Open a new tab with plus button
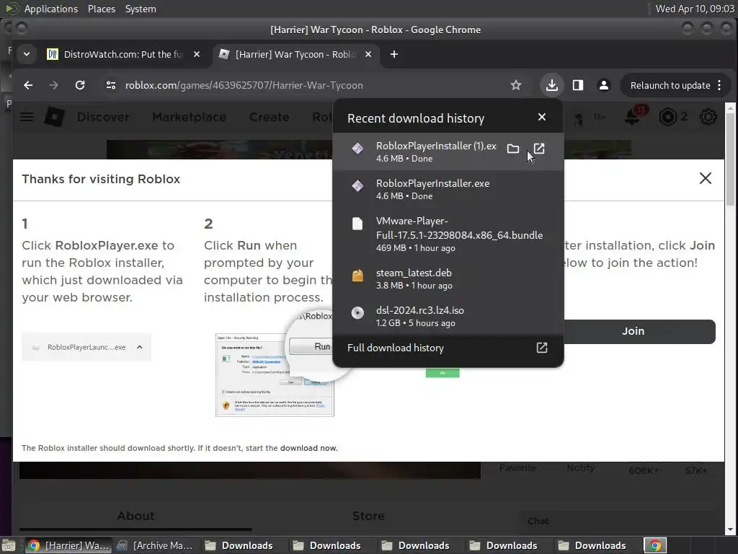The image size is (738, 554). point(394,54)
